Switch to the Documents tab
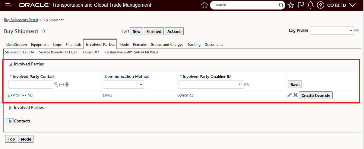Image resolution: width=364 pixels, height=149 pixels. 214,45
